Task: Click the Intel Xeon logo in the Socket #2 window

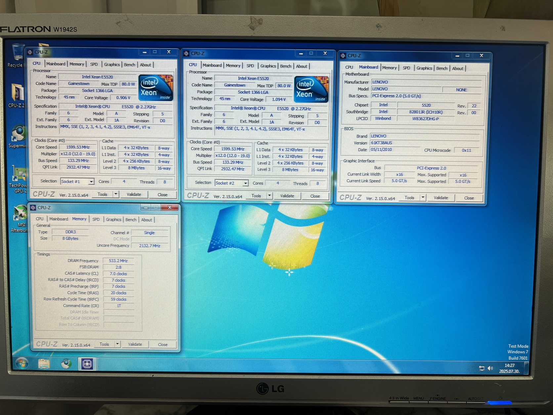Action: (312, 89)
